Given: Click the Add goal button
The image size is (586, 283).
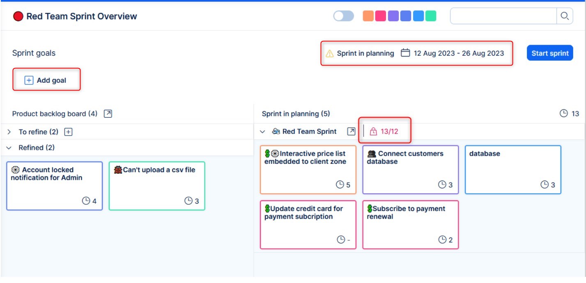Looking at the screenshot, I should coord(46,80).
